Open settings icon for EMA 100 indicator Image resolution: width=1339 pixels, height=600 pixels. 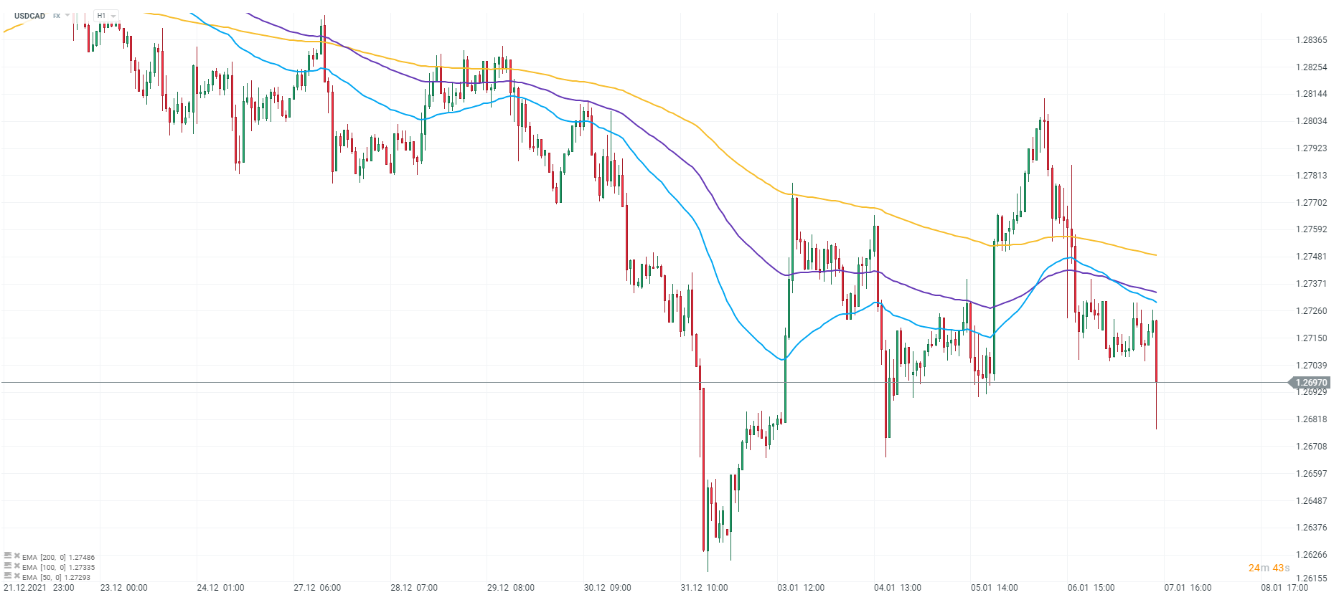click(8, 566)
